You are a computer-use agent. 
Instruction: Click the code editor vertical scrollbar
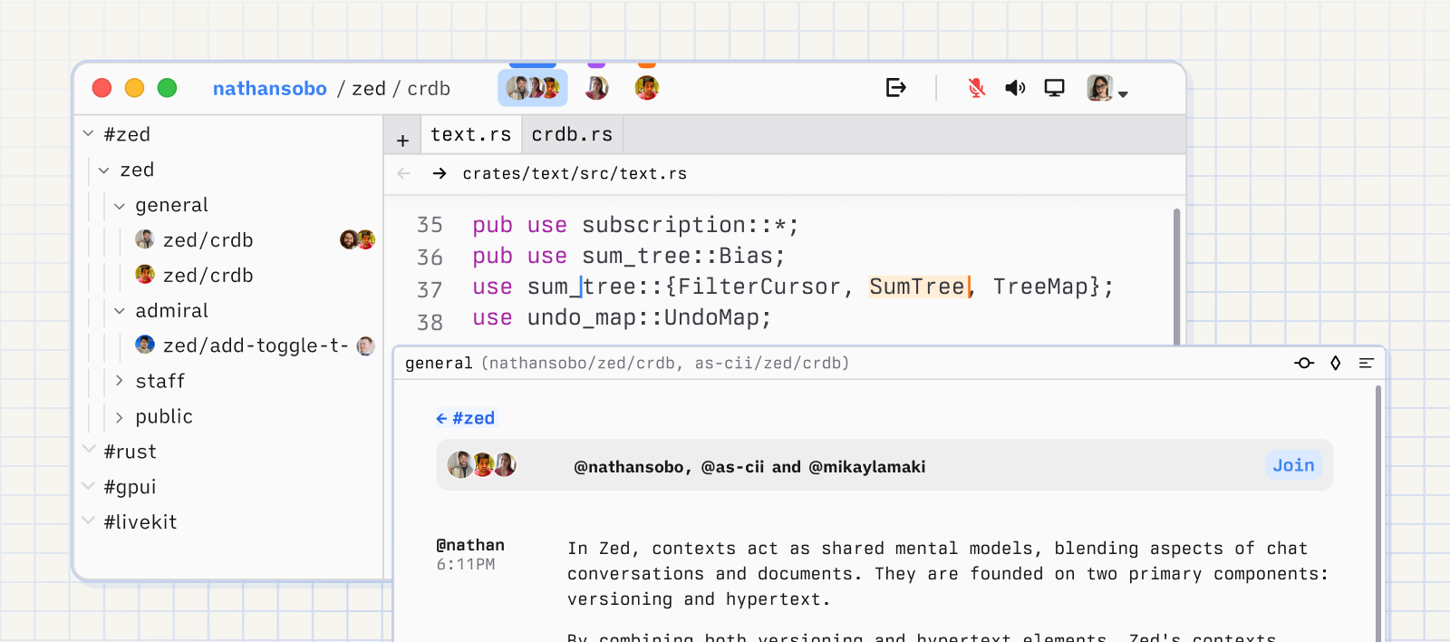click(x=1176, y=272)
